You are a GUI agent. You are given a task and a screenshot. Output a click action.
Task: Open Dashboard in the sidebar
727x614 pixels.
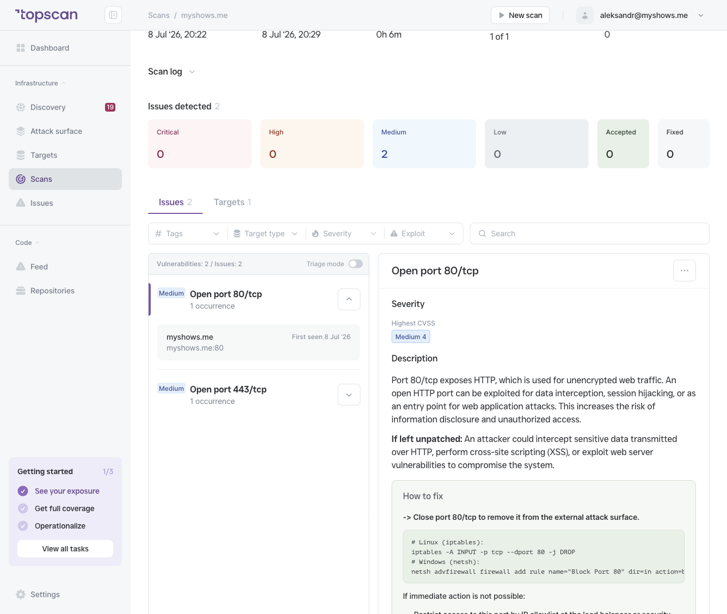coord(65,48)
